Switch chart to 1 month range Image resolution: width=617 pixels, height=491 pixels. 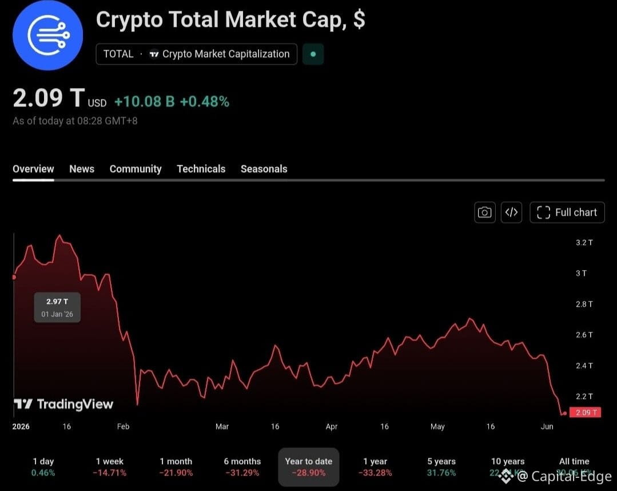point(176,467)
